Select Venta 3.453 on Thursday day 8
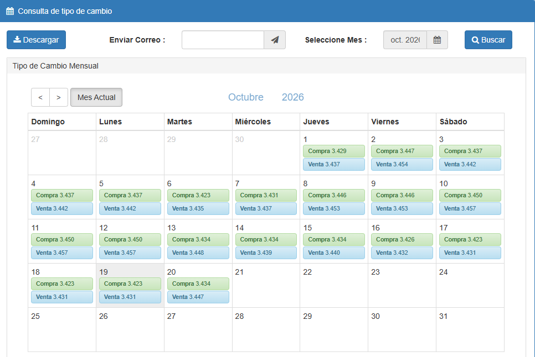This screenshot has width=535, height=357. click(x=334, y=209)
